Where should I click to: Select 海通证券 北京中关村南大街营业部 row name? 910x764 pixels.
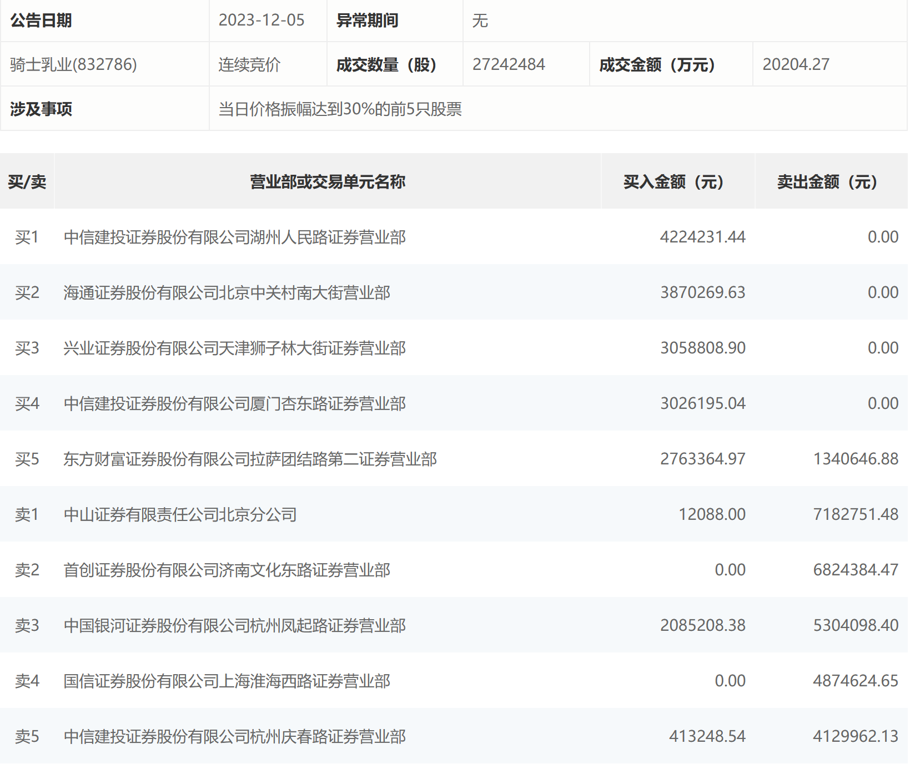(x=227, y=292)
